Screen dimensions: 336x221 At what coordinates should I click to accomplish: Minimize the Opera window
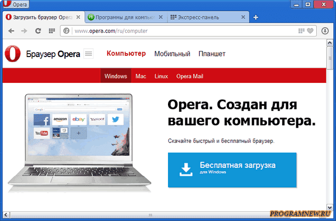coord(296,4)
